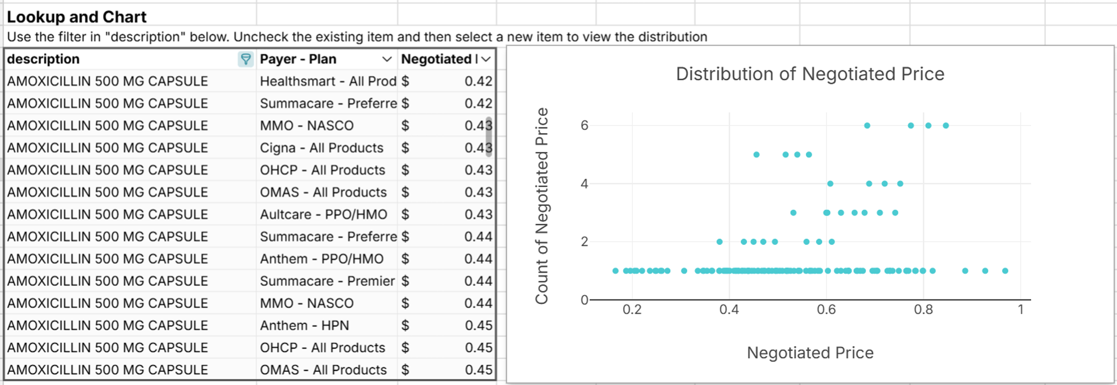Open the filter on the description column
The width and height of the screenshot is (1117, 385).
click(245, 59)
